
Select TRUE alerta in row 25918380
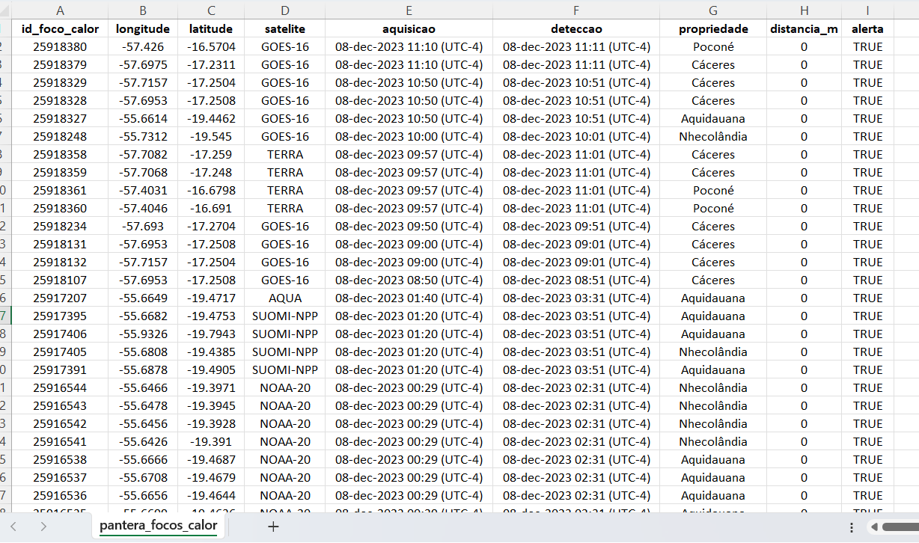point(868,46)
